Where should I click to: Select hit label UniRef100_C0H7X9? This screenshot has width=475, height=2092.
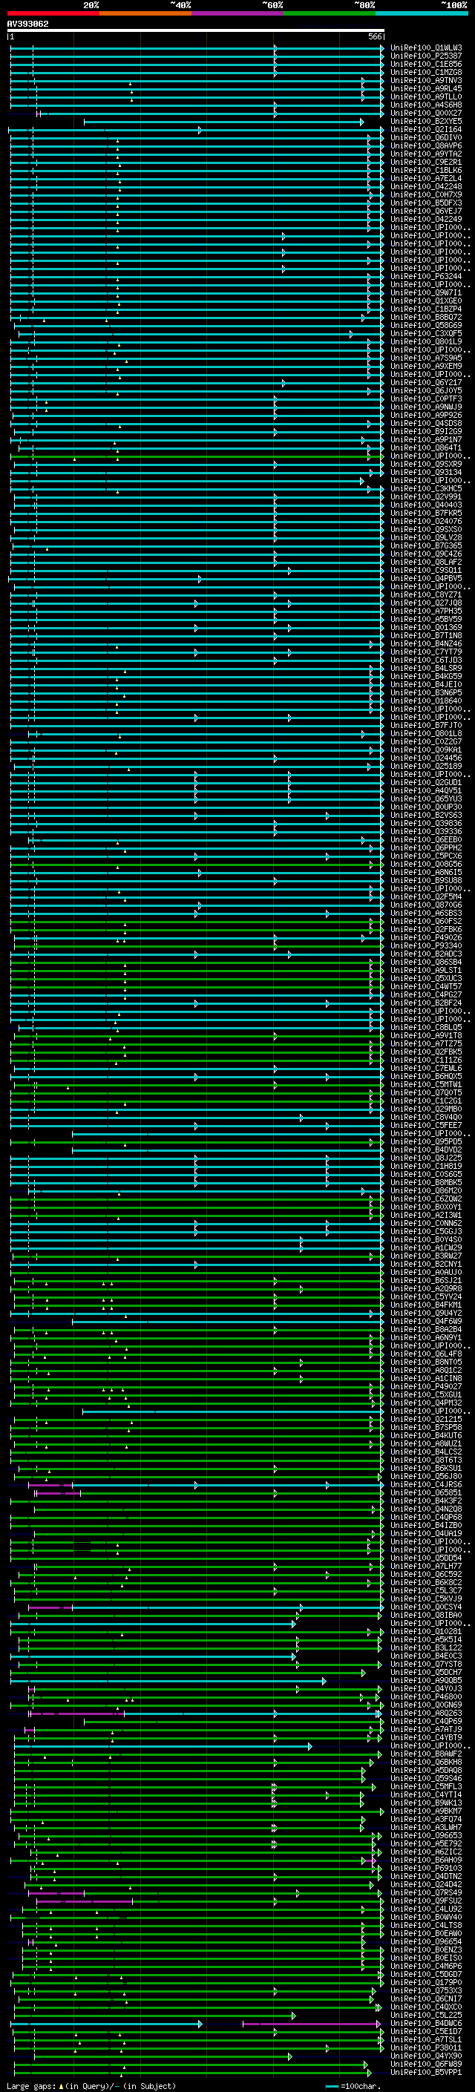click(x=426, y=194)
